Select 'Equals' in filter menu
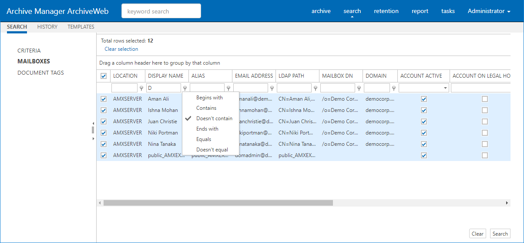This screenshot has width=524, height=243. click(204, 139)
